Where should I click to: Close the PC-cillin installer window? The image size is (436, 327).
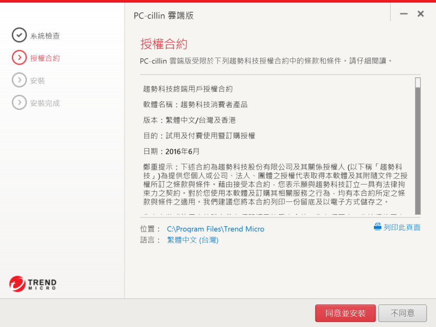point(421,14)
